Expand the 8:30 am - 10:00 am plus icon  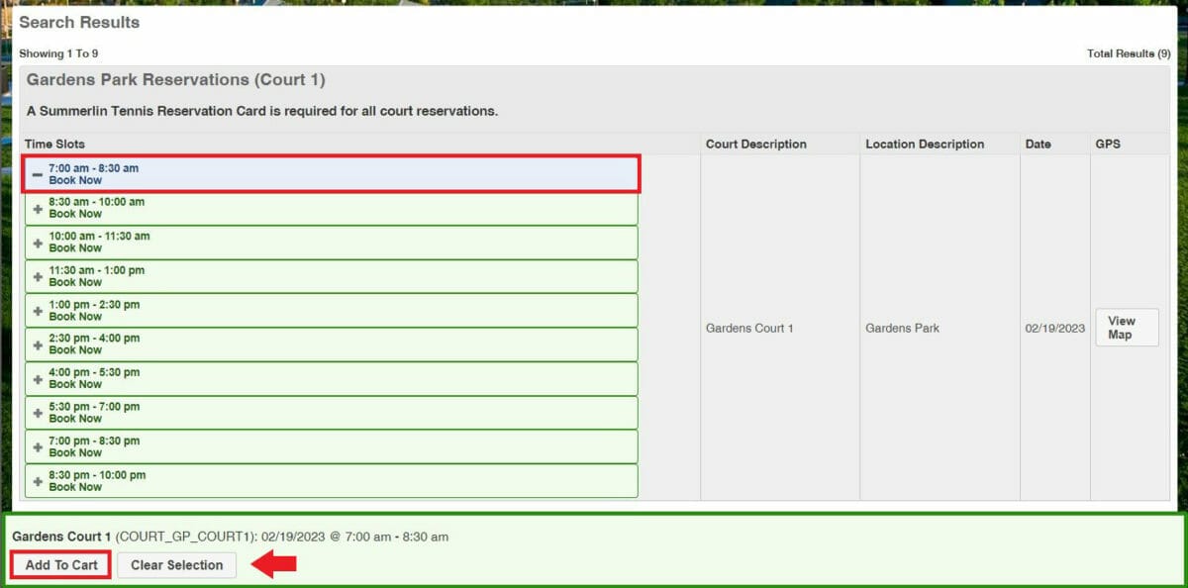click(38, 209)
